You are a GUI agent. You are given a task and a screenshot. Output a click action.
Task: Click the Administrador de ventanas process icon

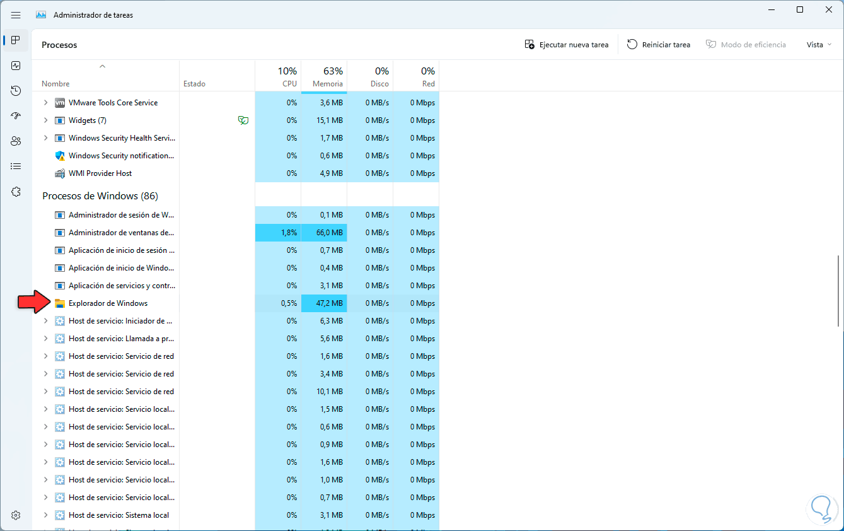tap(60, 233)
